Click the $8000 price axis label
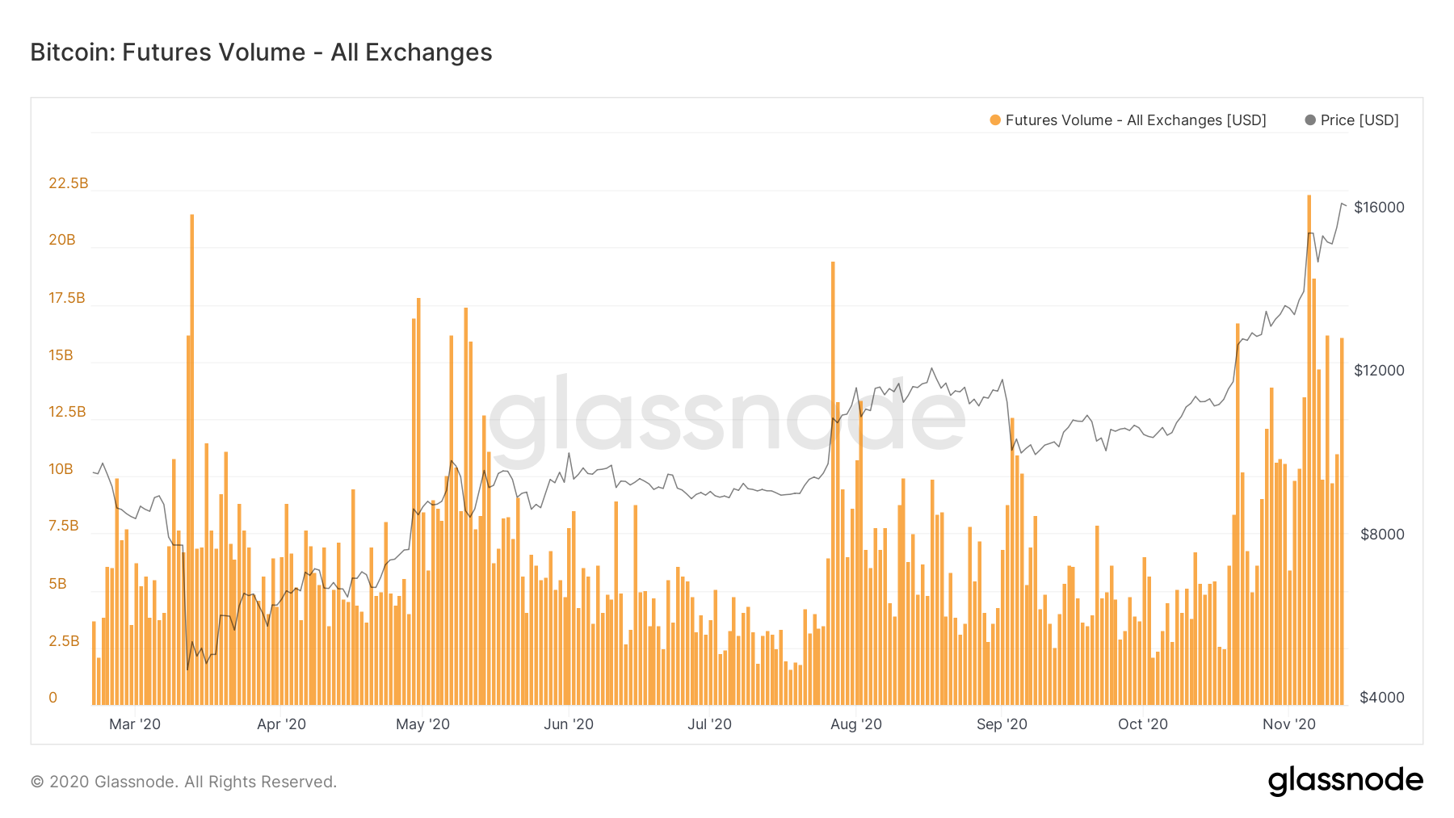Viewport: 1454px width, 818px height. pos(1382,535)
